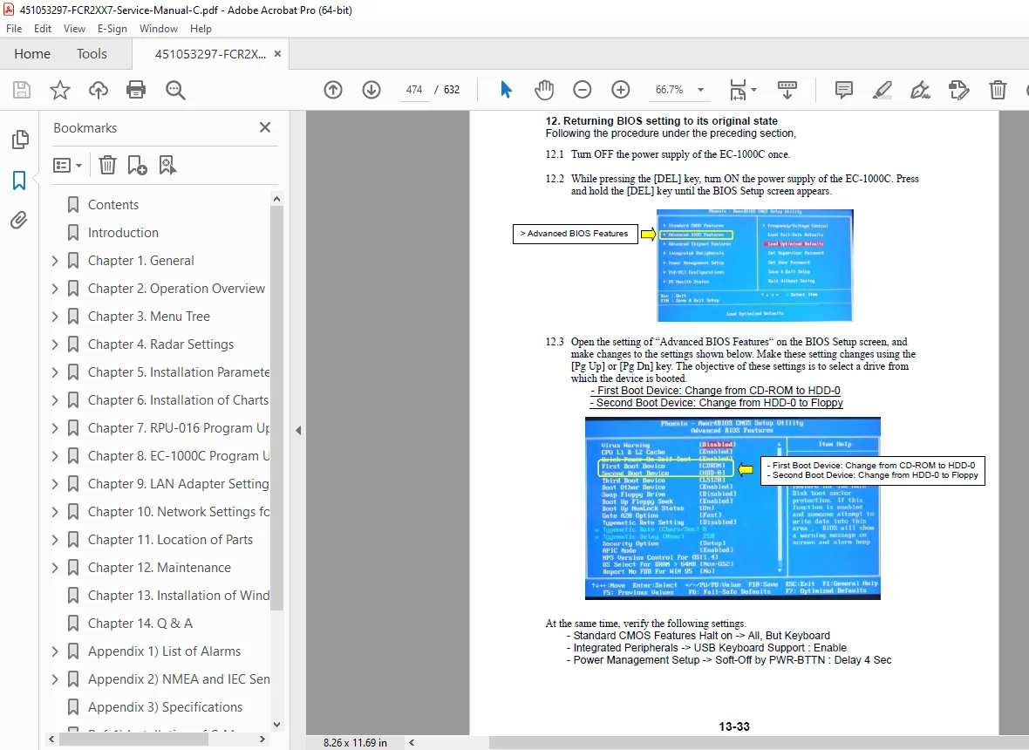
Task: Open attachments paperclip panel
Action: click(19, 220)
